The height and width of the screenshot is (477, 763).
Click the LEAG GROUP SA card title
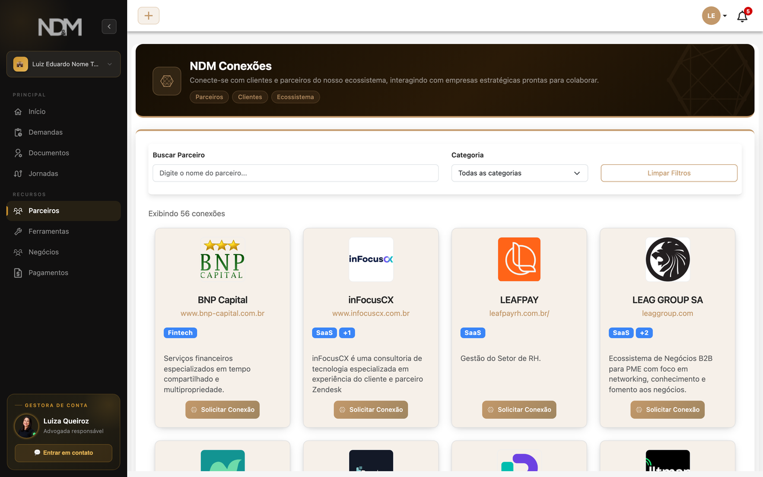tap(668, 300)
